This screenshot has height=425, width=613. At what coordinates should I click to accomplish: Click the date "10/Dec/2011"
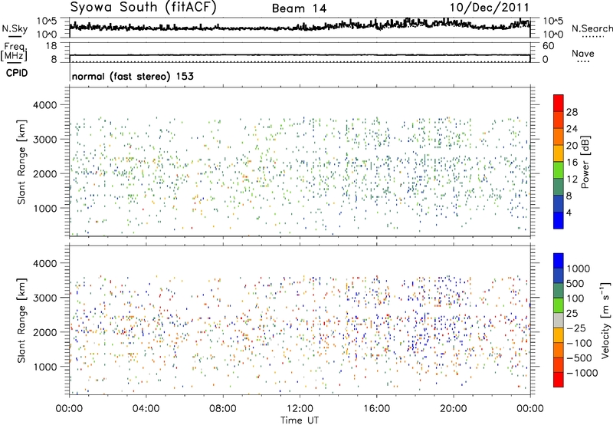489,8
